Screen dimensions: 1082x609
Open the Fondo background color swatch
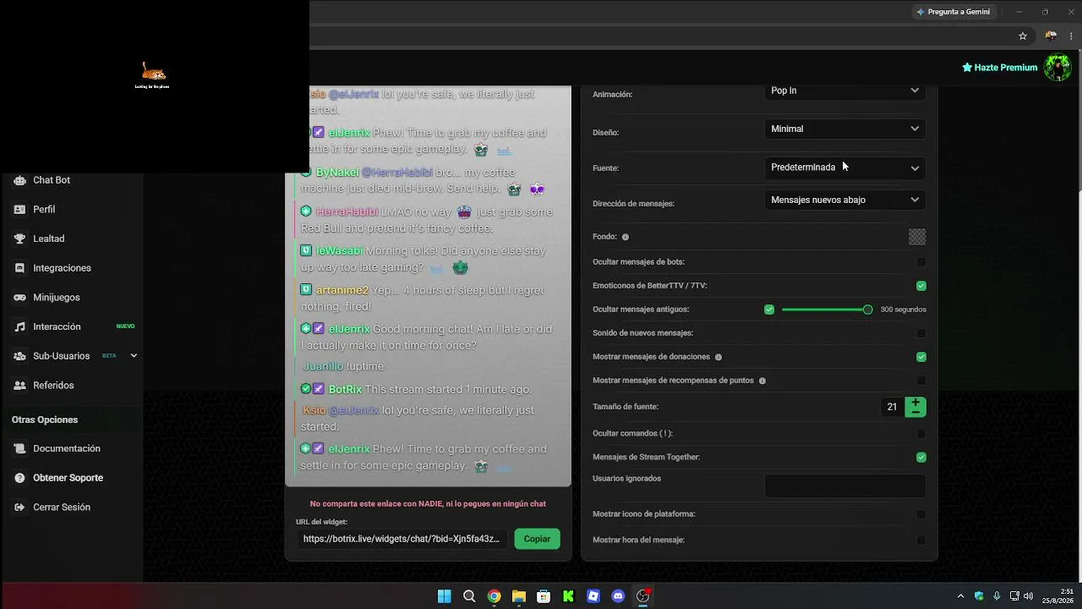click(917, 237)
